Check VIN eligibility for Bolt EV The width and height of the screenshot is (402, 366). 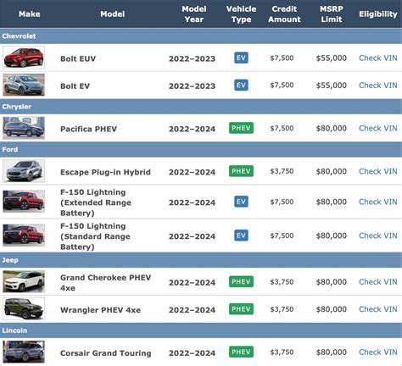(x=378, y=86)
